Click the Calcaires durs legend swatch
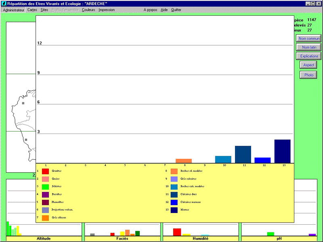Image resolution: width=323 pixels, height=242 pixels. (x=174, y=194)
